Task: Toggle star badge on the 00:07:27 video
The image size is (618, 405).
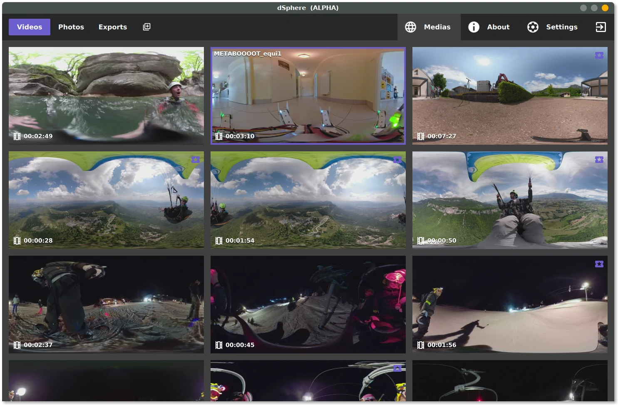Action: (599, 55)
